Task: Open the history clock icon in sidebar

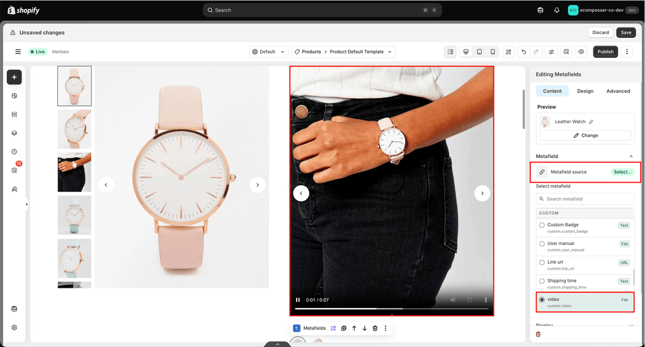Action: click(x=14, y=152)
